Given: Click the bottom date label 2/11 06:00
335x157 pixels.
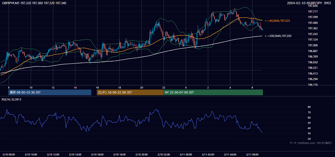Looking at the screenshot, I should point(252,154).
